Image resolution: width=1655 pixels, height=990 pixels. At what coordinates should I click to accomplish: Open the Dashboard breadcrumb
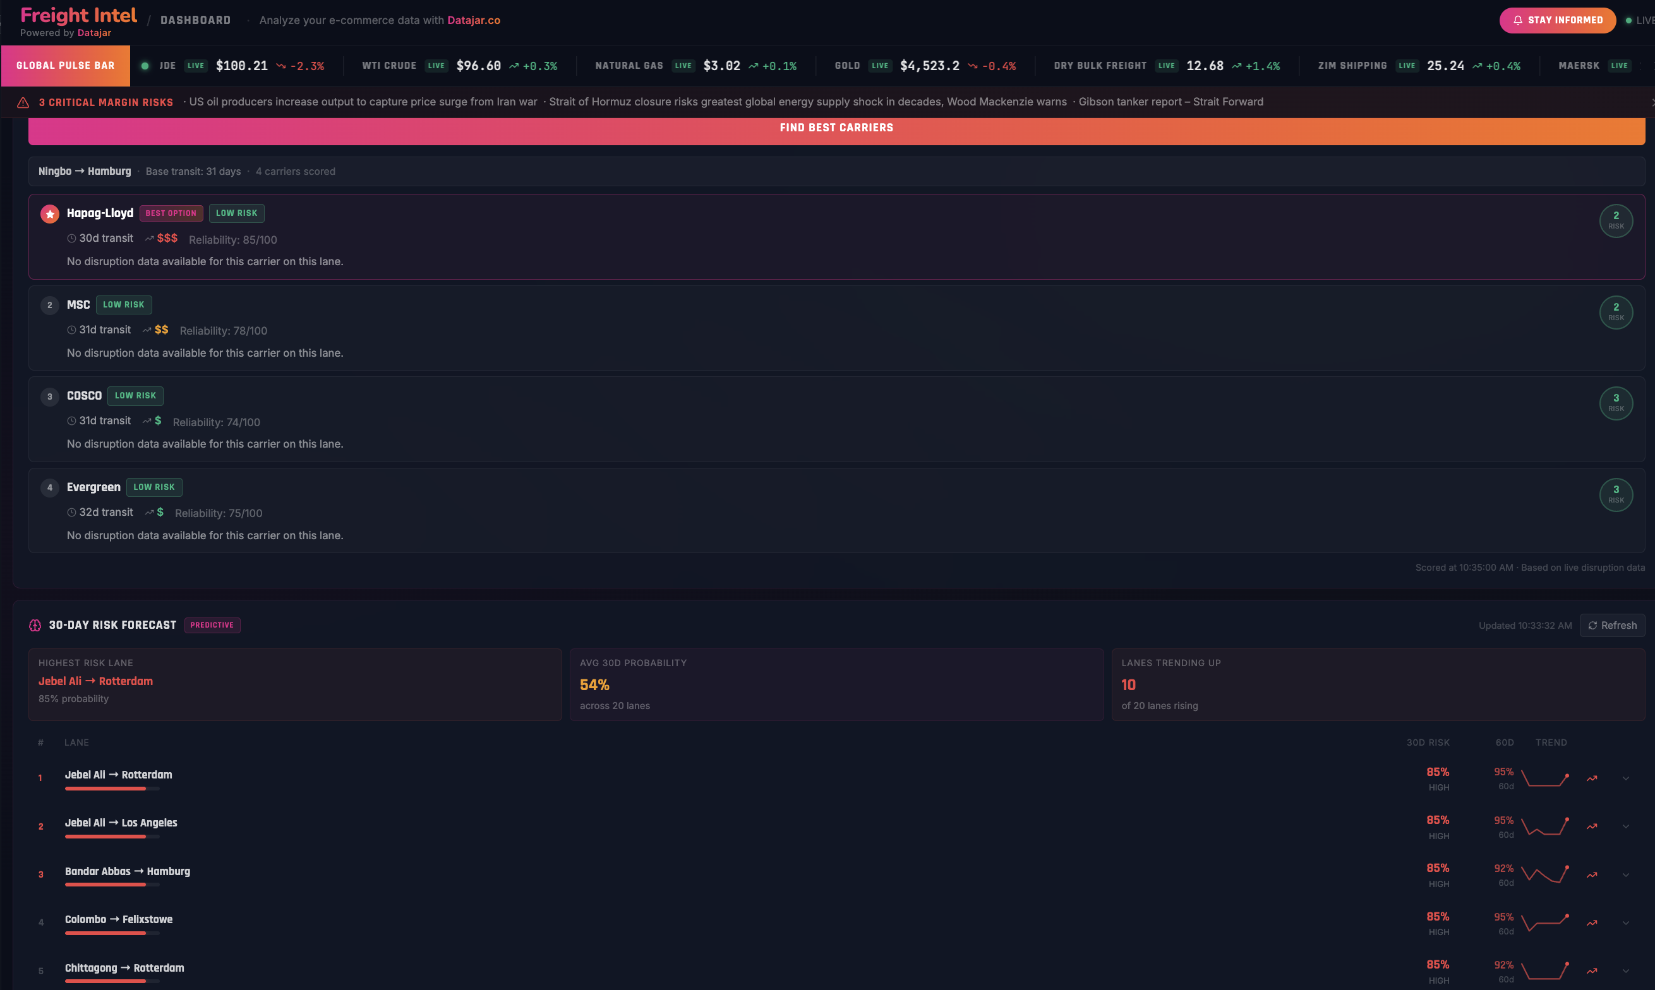[196, 20]
